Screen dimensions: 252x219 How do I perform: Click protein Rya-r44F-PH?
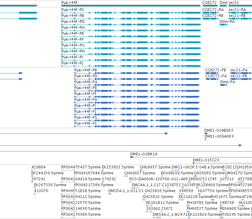(x=86, y=100)
